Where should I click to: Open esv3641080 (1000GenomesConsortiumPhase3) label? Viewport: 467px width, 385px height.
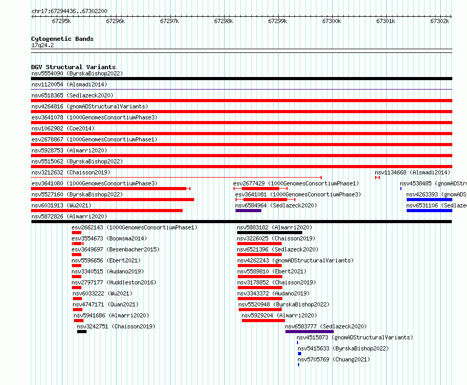coord(94,183)
